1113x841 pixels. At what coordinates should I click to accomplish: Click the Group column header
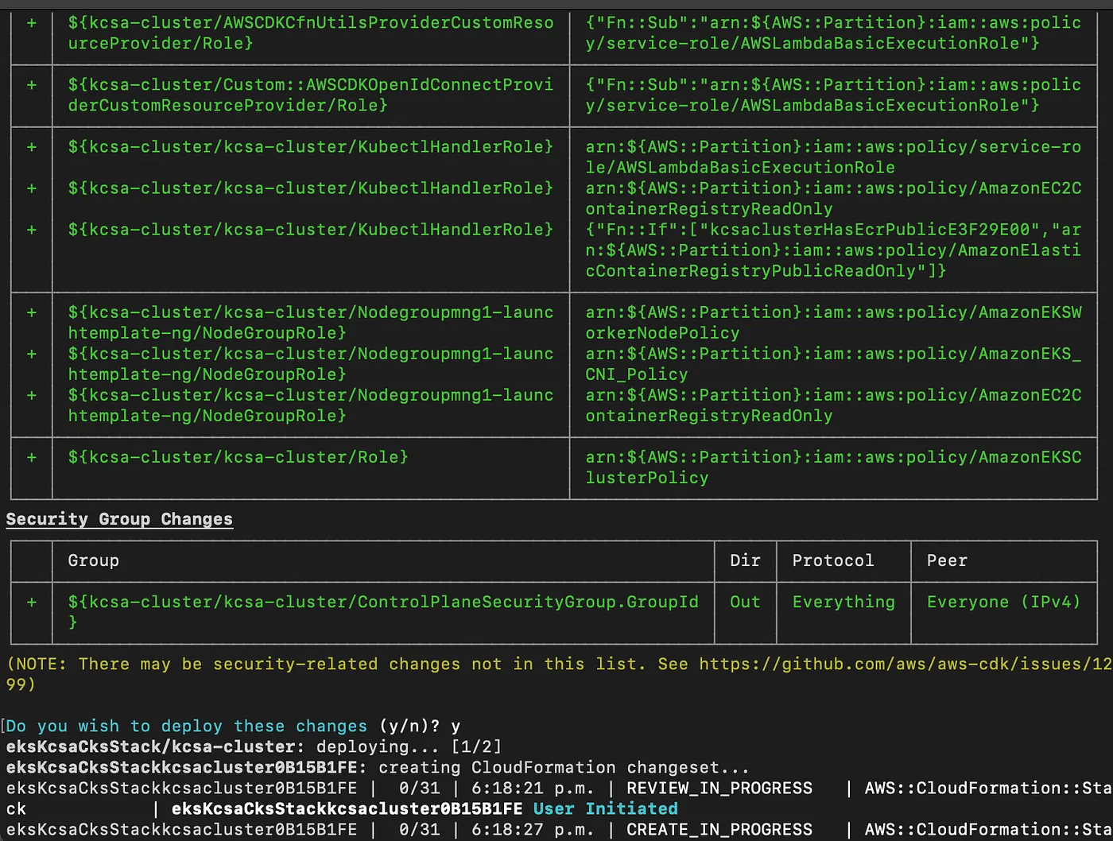tap(93, 560)
